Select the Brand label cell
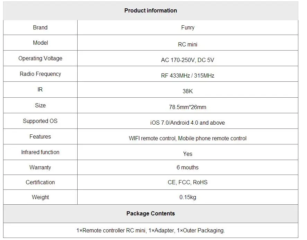 40,27
